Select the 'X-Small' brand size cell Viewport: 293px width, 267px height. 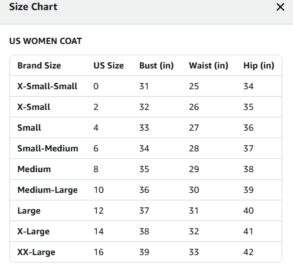point(34,107)
